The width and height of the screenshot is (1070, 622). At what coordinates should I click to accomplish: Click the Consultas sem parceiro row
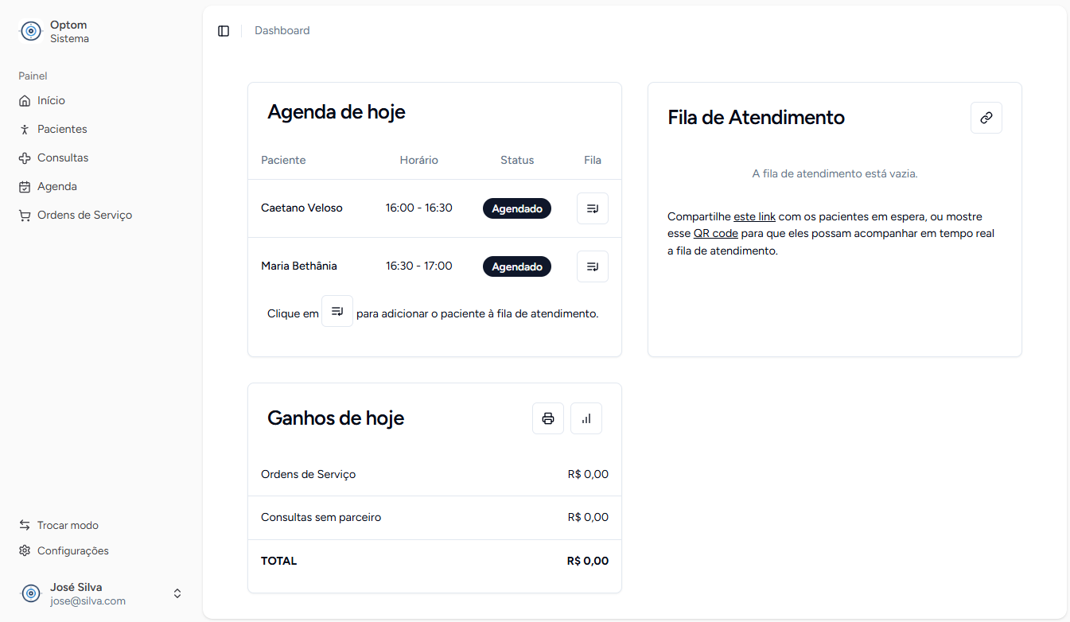(x=434, y=518)
